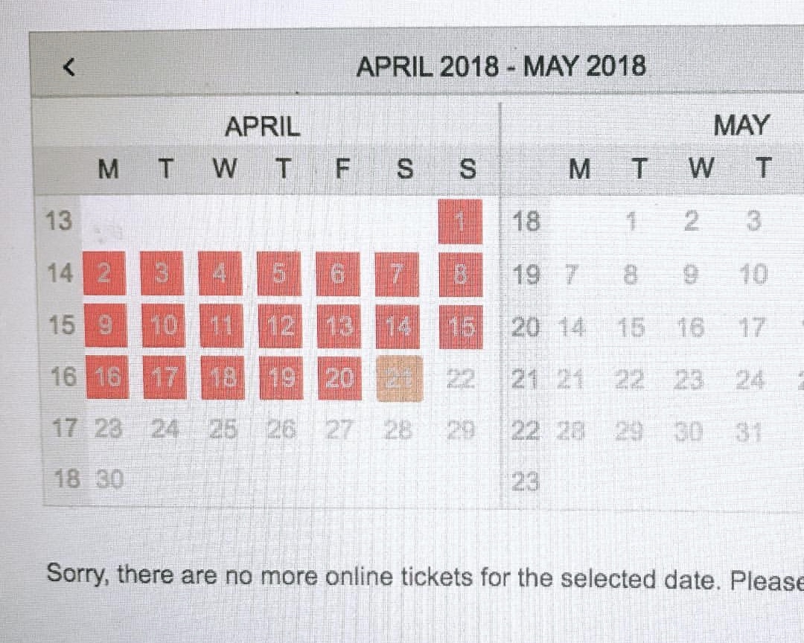Click the red April 15 date
Viewport: 804px width, 643px height.
[x=461, y=325]
